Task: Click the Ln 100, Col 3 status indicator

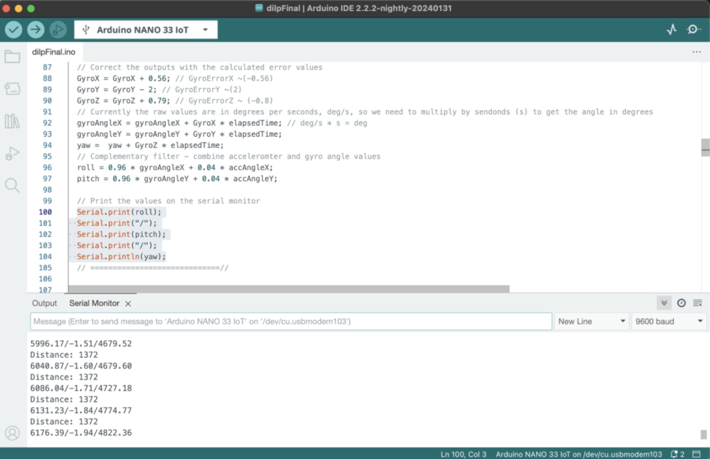Action: (x=463, y=454)
